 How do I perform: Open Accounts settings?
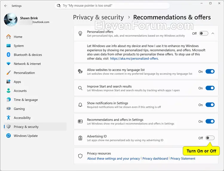[35, 91]
